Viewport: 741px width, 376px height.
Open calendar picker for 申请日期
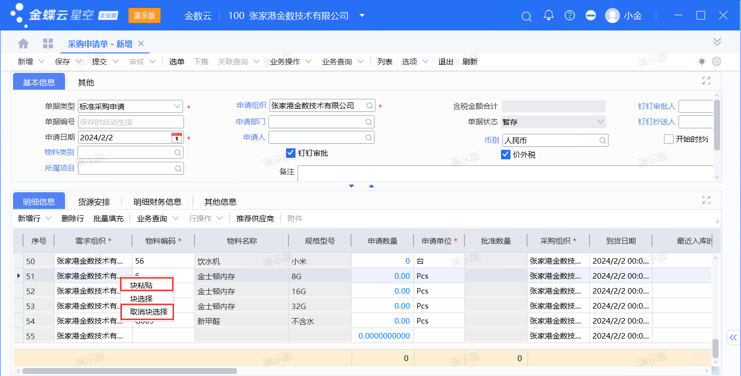pos(176,137)
